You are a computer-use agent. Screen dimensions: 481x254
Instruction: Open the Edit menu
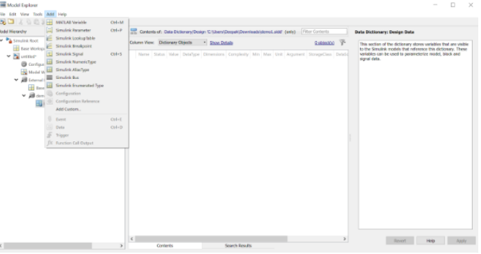pos(12,14)
